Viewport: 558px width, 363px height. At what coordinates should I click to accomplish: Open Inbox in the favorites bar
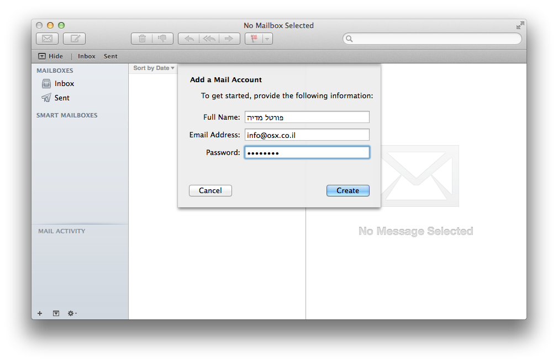coord(87,56)
